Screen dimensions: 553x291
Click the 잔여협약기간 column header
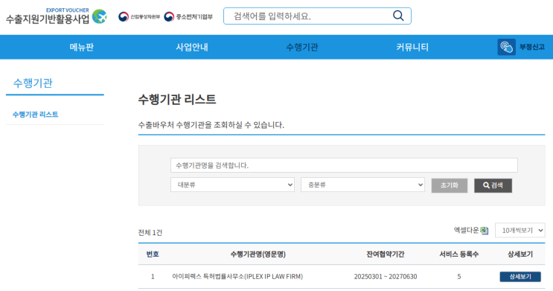coord(386,254)
